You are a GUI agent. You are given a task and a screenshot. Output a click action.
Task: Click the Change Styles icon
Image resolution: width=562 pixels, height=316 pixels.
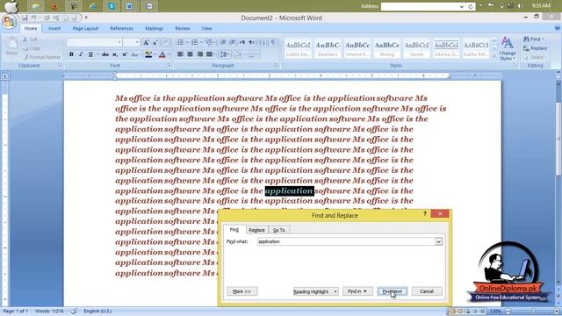(508, 48)
